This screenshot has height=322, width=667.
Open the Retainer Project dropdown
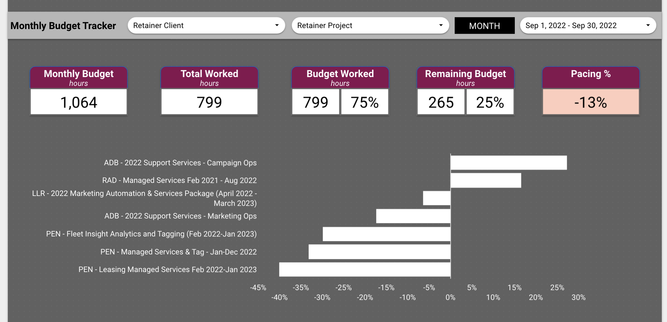[x=369, y=25]
